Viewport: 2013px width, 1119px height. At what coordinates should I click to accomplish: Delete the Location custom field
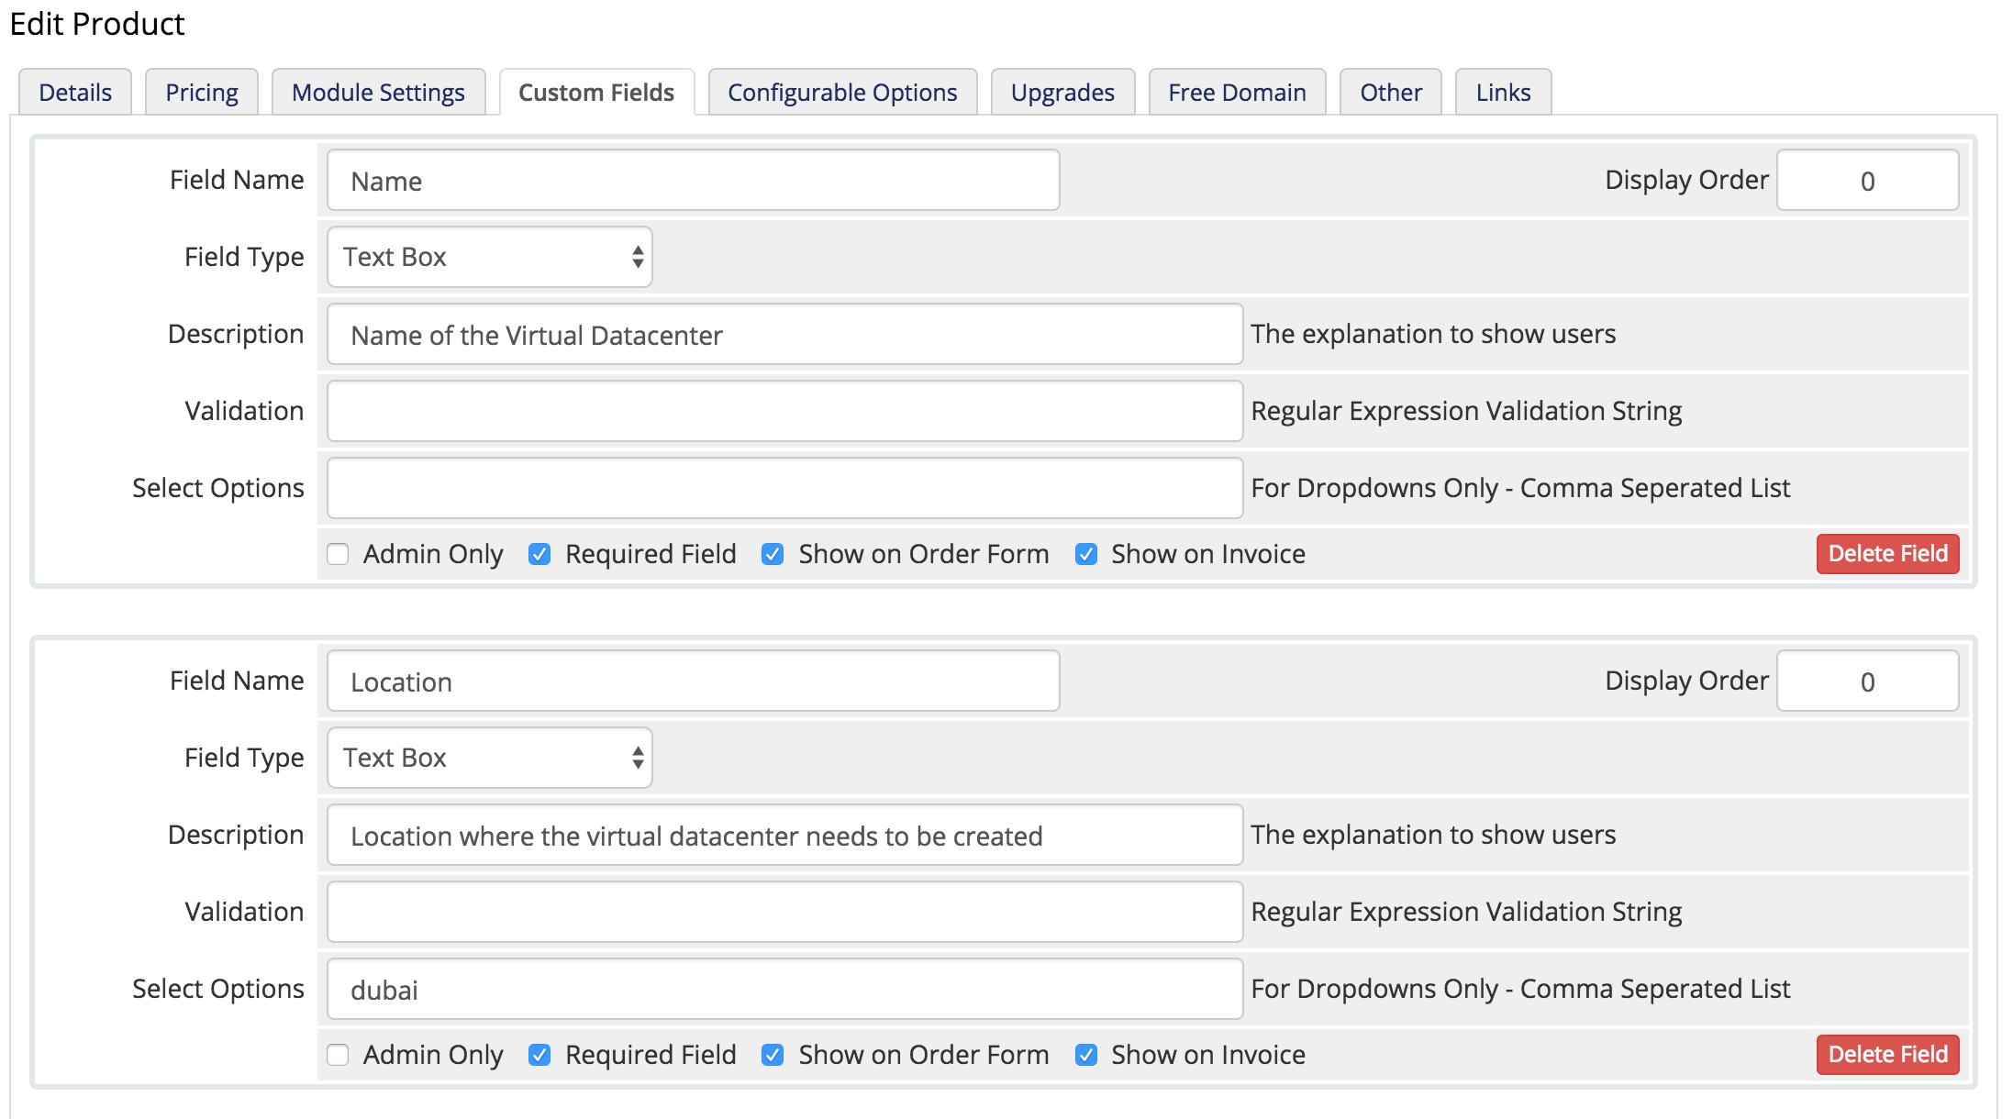coord(1887,1055)
